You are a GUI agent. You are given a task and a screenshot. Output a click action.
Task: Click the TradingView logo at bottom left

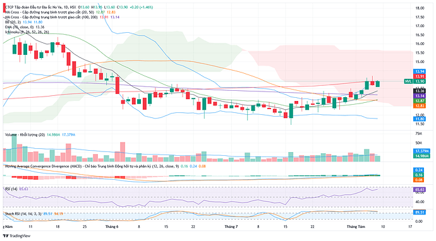(16, 236)
